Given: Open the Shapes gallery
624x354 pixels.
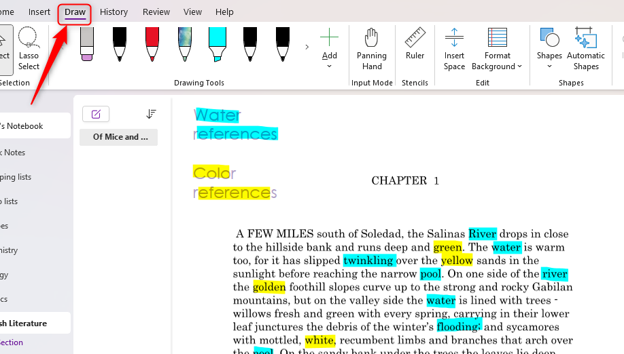Looking at the screenshot, I should pyautogui.click(x=549, y=48).
